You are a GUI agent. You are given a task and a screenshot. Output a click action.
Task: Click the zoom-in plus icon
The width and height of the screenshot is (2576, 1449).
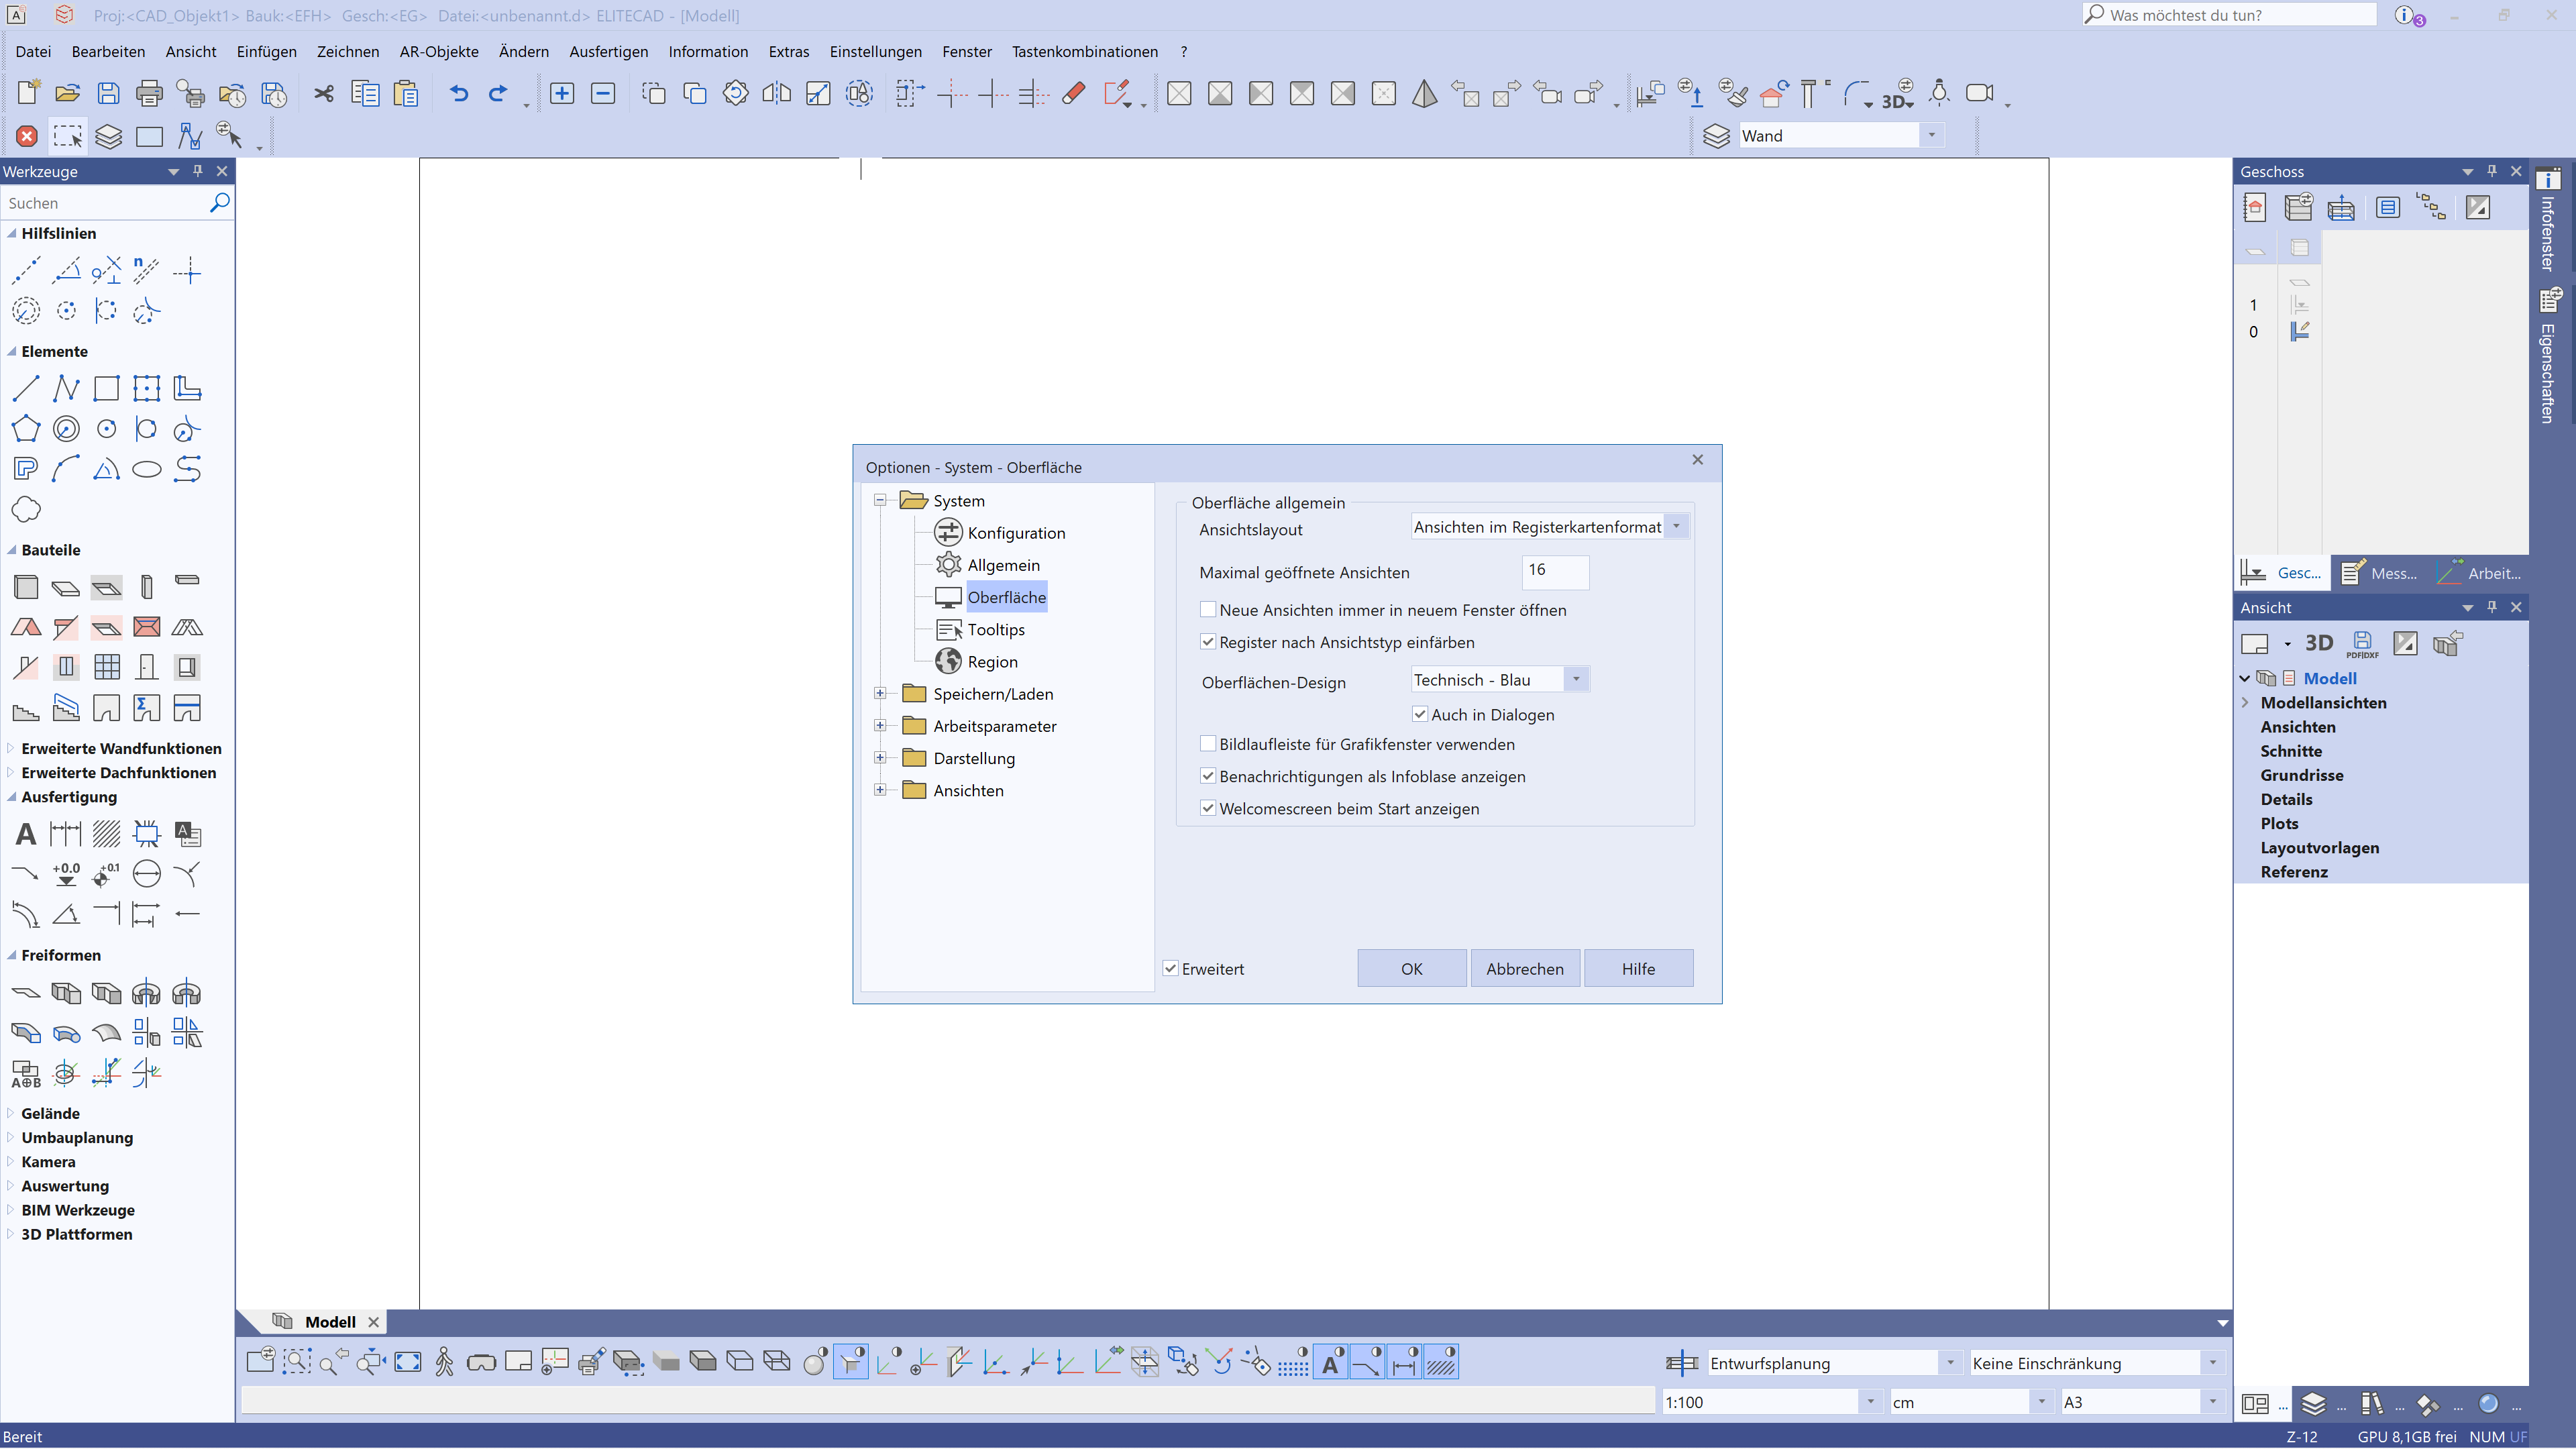(562, 93)
